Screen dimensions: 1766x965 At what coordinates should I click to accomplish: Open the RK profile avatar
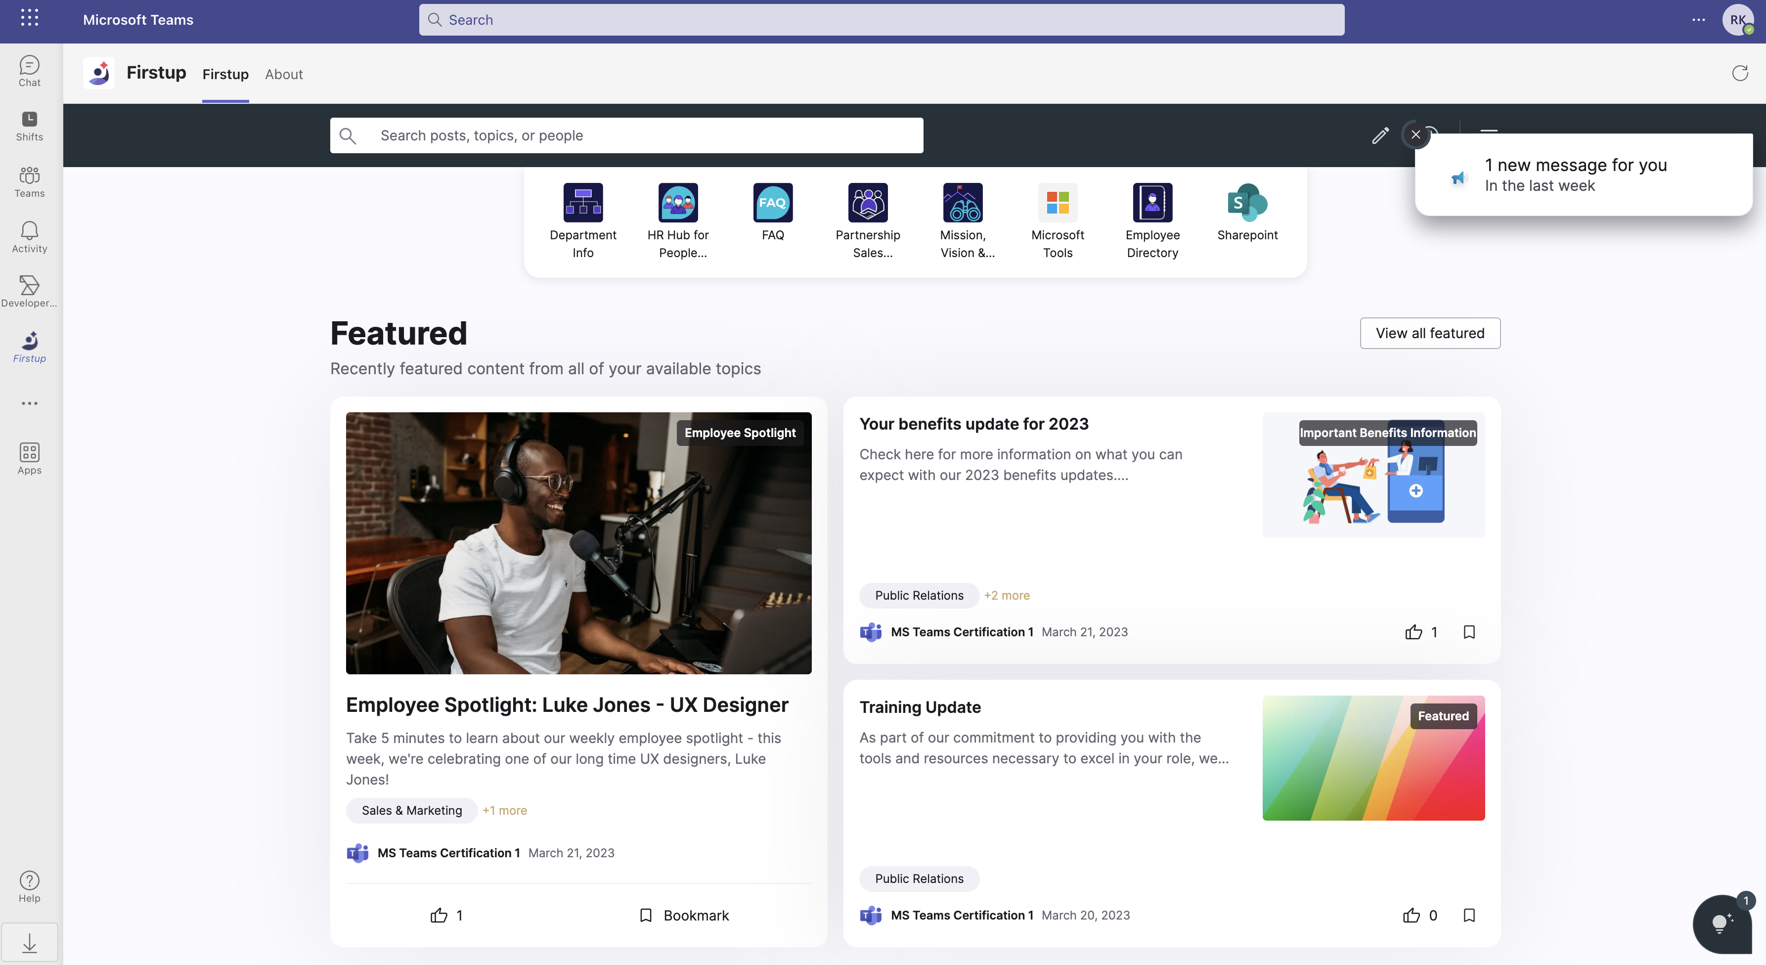coord(1737,20)
